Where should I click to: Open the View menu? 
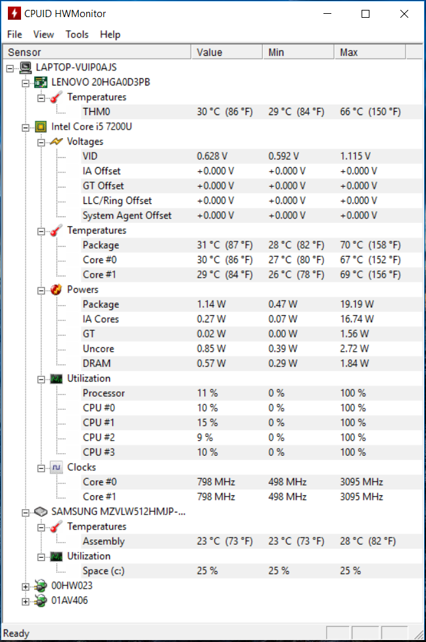tap(43, 34)
